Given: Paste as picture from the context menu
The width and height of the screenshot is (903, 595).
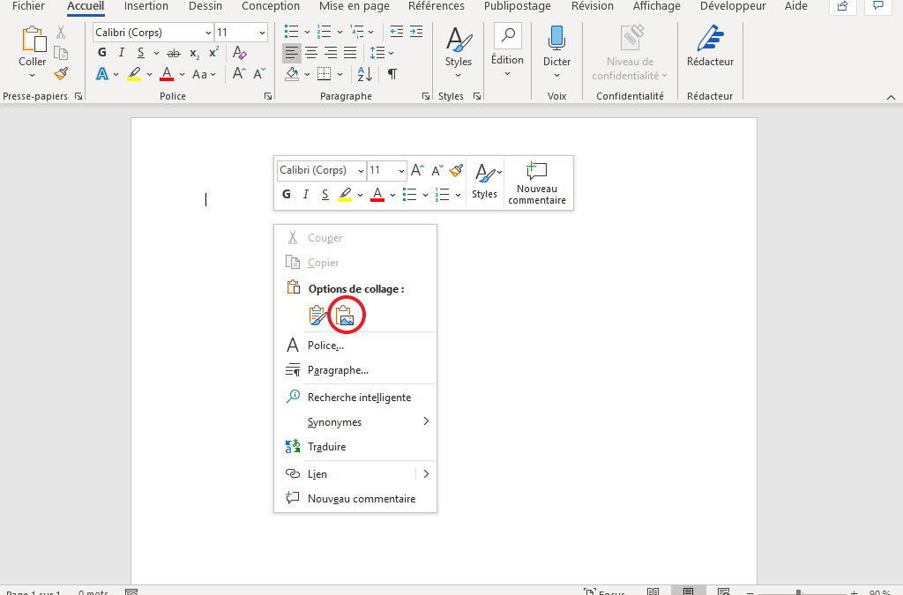Looking at the screenshot, I should (x=346, y=316).
